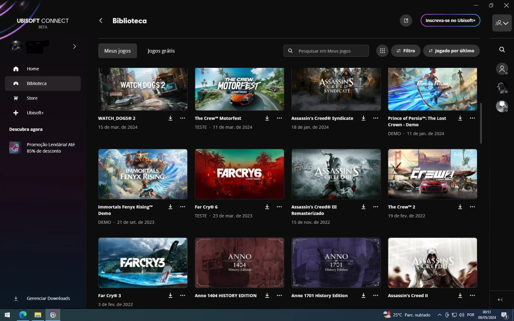Open Microsoft Edge from the taskbar
514x321 pixels.
(x=23, y=315)
